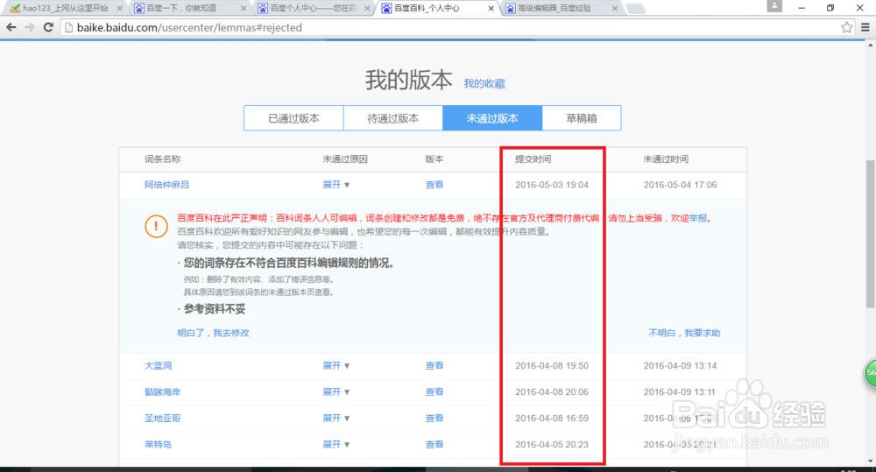This screenshot has width=876, height=472.
Task: Collapse the 展开 reason for 阿倍仲麻吕
Action: point(336,185)
